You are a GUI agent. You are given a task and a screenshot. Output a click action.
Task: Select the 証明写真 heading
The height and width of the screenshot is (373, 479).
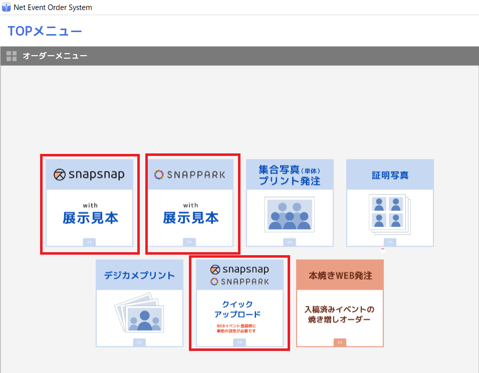click(x=390, y=175)
